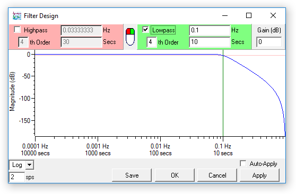Click the Lowpass frequency field showing 0.1
This screenshot has height=194, width=296.
point(210,30)
